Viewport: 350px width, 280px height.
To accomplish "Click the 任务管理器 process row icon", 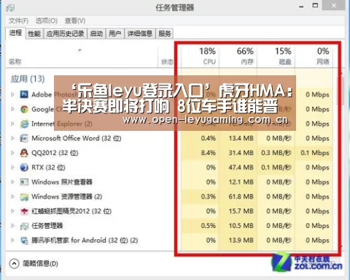I will (24, 226).
